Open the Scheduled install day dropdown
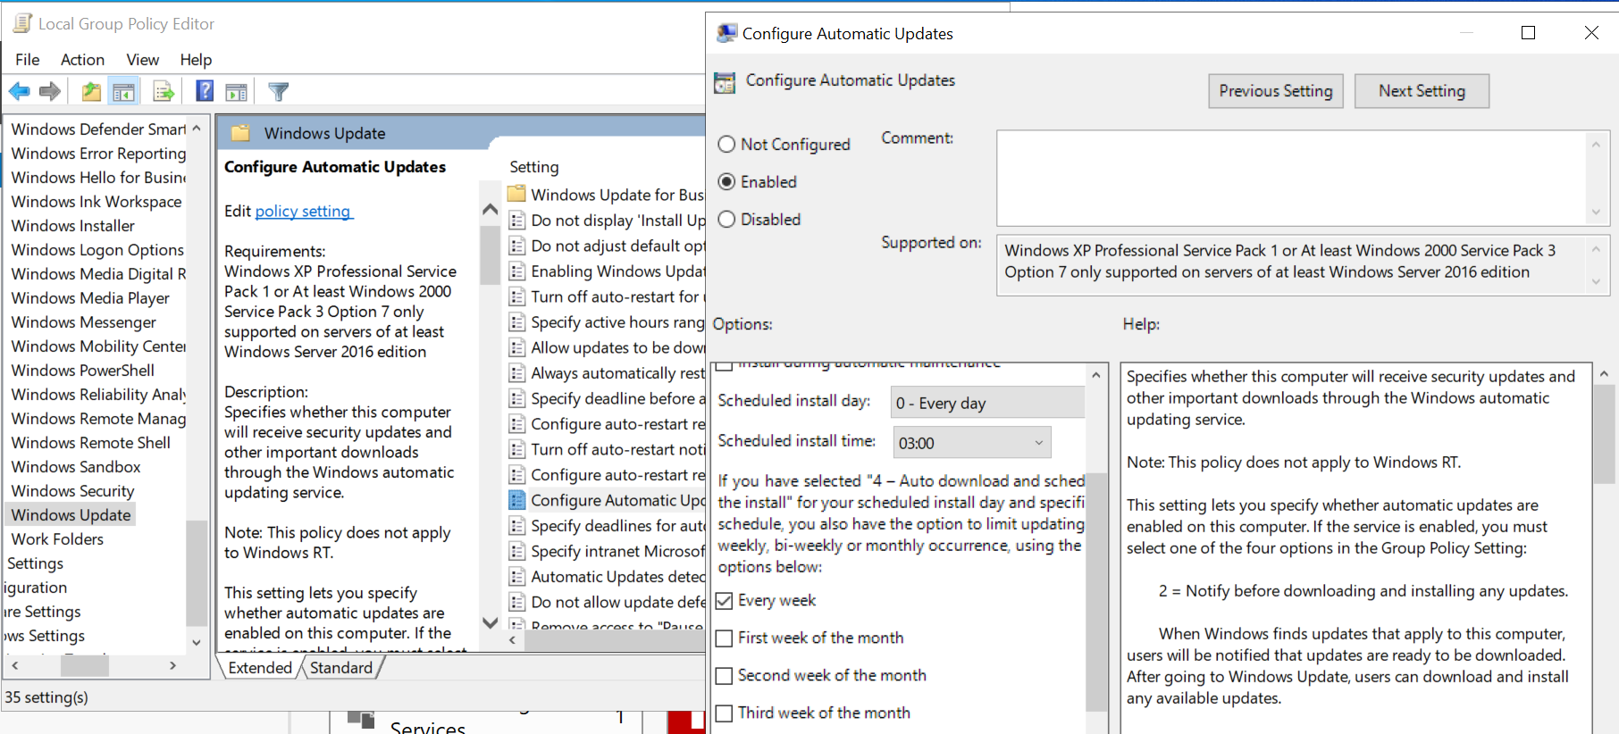 987,403
